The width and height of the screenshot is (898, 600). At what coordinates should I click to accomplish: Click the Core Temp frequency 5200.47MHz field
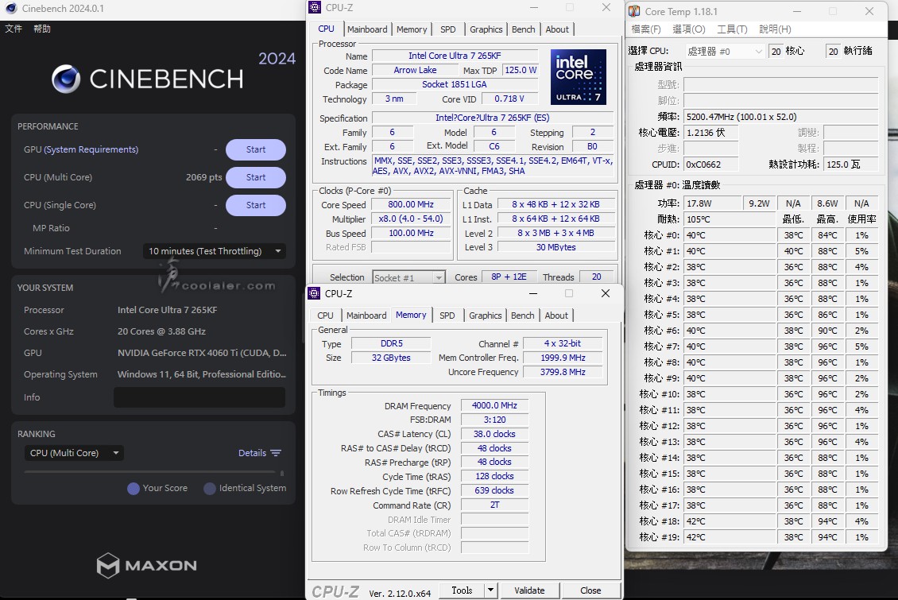point(781,117)
